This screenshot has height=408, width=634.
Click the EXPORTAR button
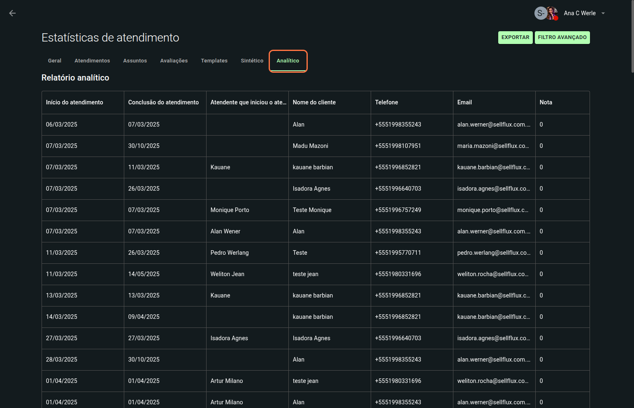point(515,37)
